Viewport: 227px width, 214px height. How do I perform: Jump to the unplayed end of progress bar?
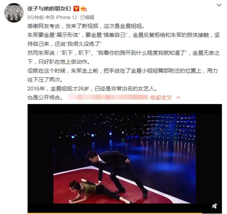[212, 213]
